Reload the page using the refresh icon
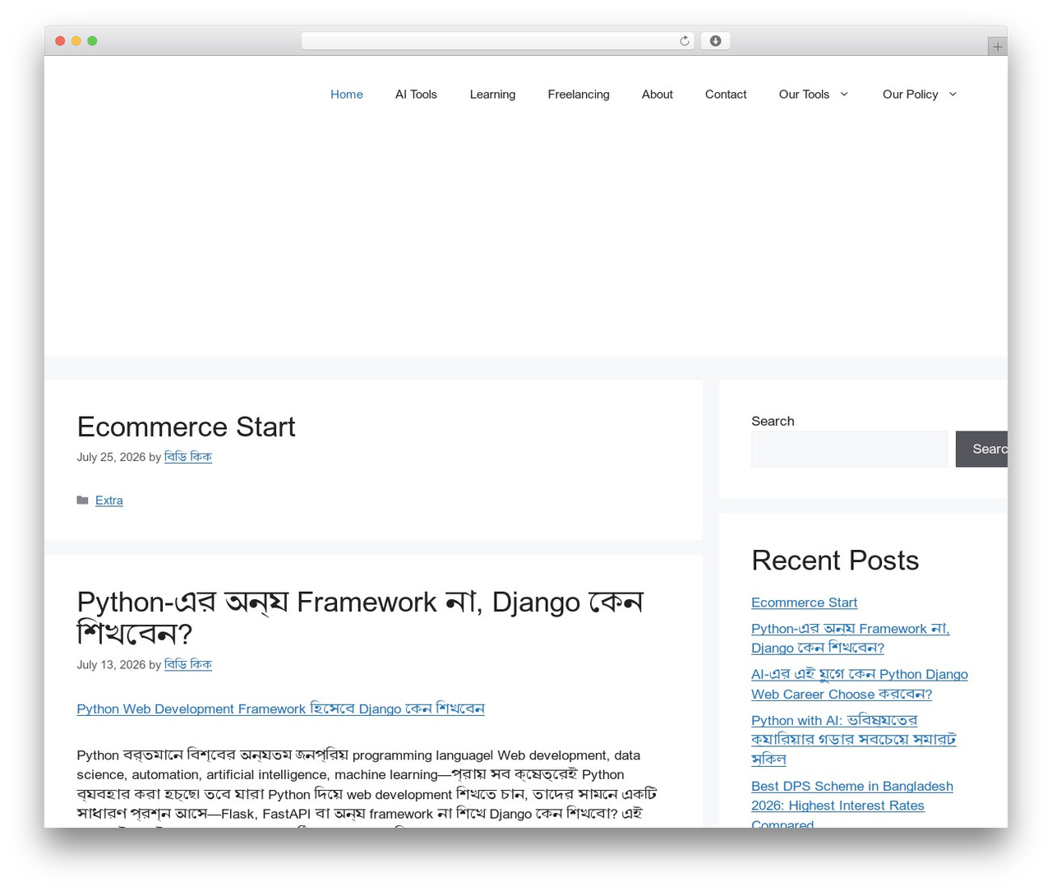 coord(684,41)
